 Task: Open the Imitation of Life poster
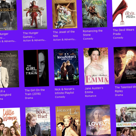click(68, 121)
